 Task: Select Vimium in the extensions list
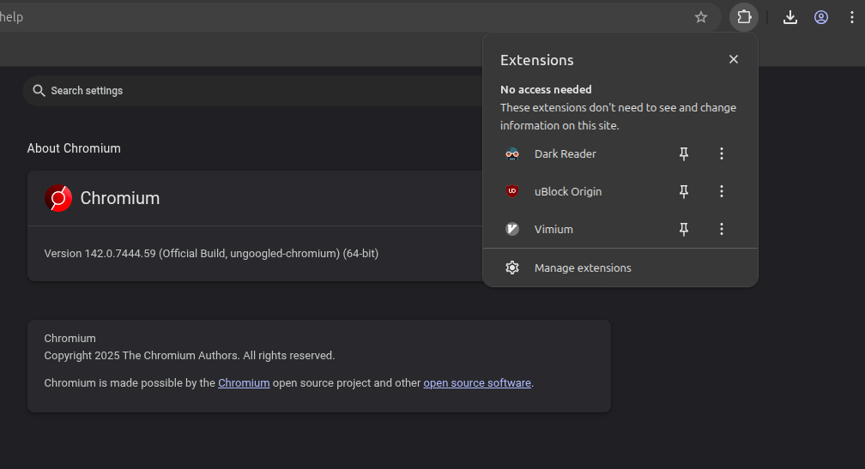tap(553, 229)
